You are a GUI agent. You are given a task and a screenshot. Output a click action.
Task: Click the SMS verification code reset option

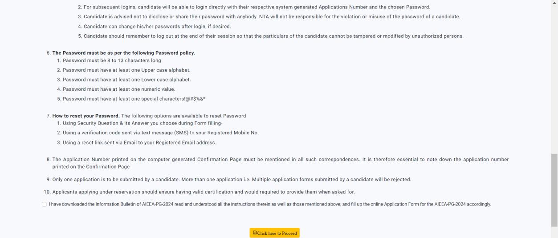tap(160, 133)
